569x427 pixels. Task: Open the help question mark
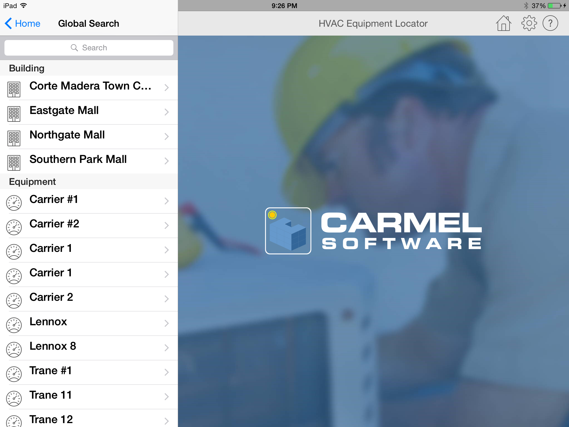550,23
